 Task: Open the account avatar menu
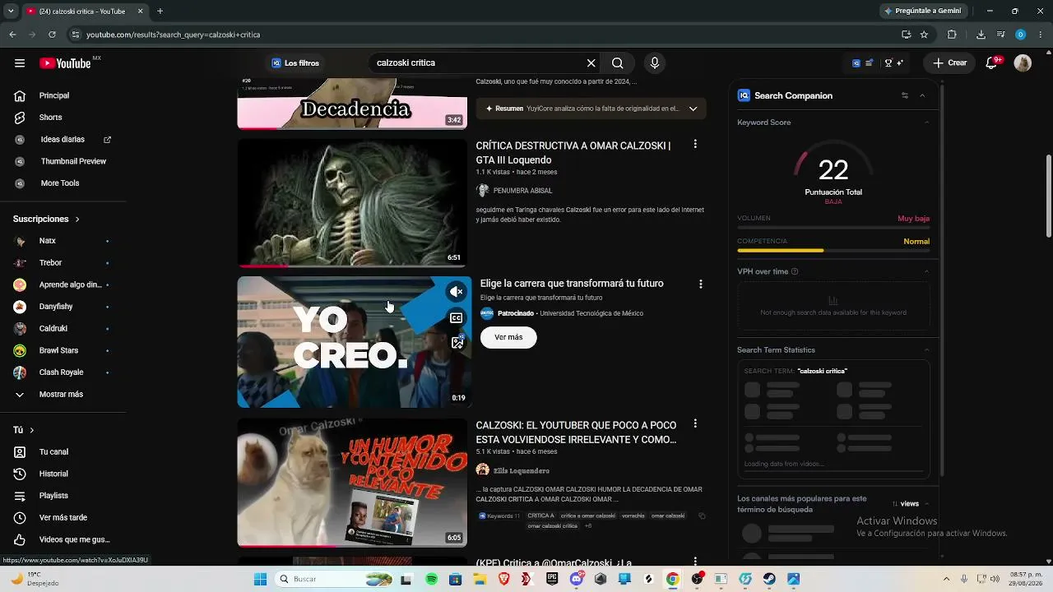coord(1023,63)
